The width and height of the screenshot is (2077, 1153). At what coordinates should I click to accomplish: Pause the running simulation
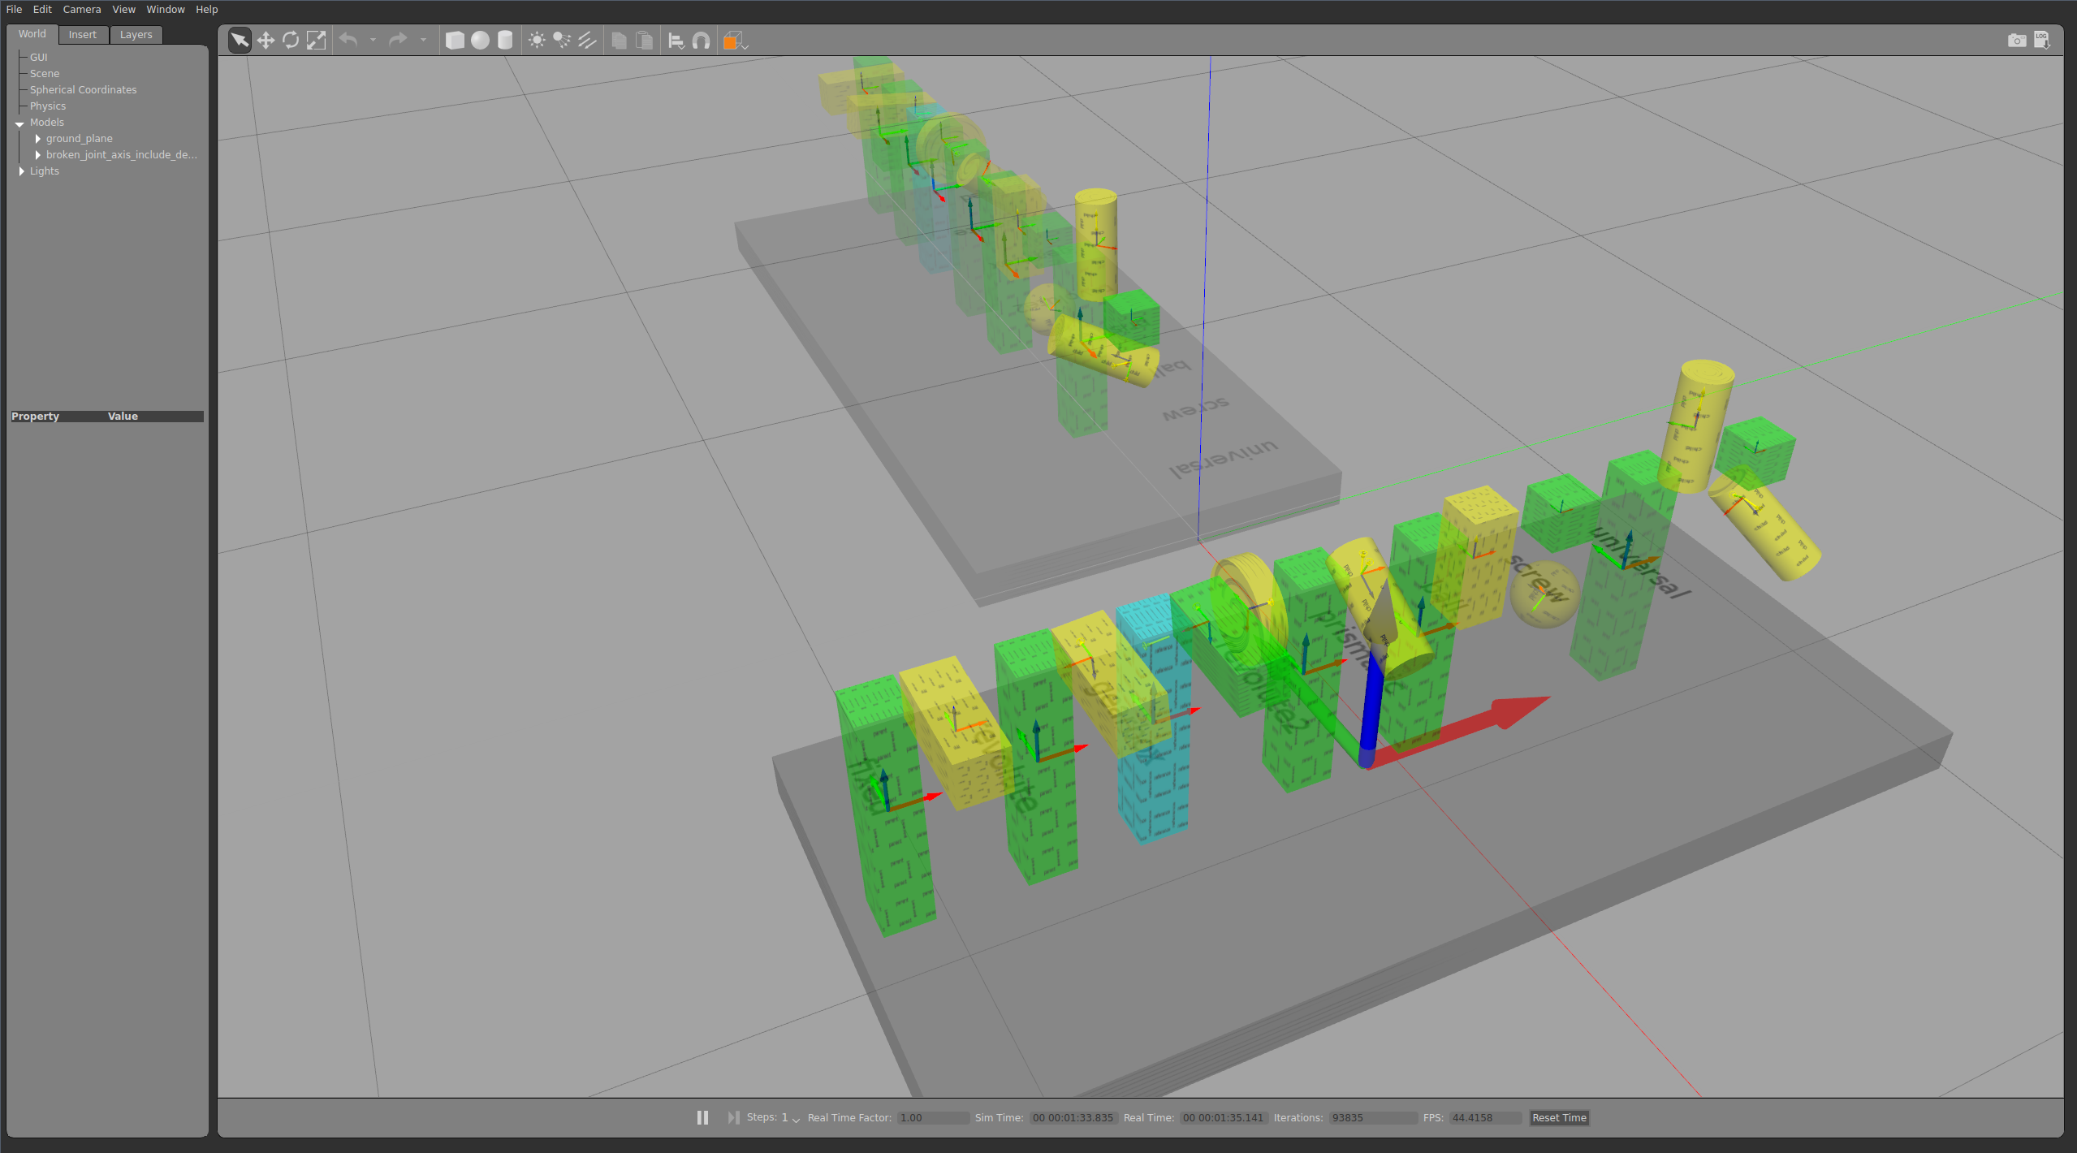coord(702,1117)
